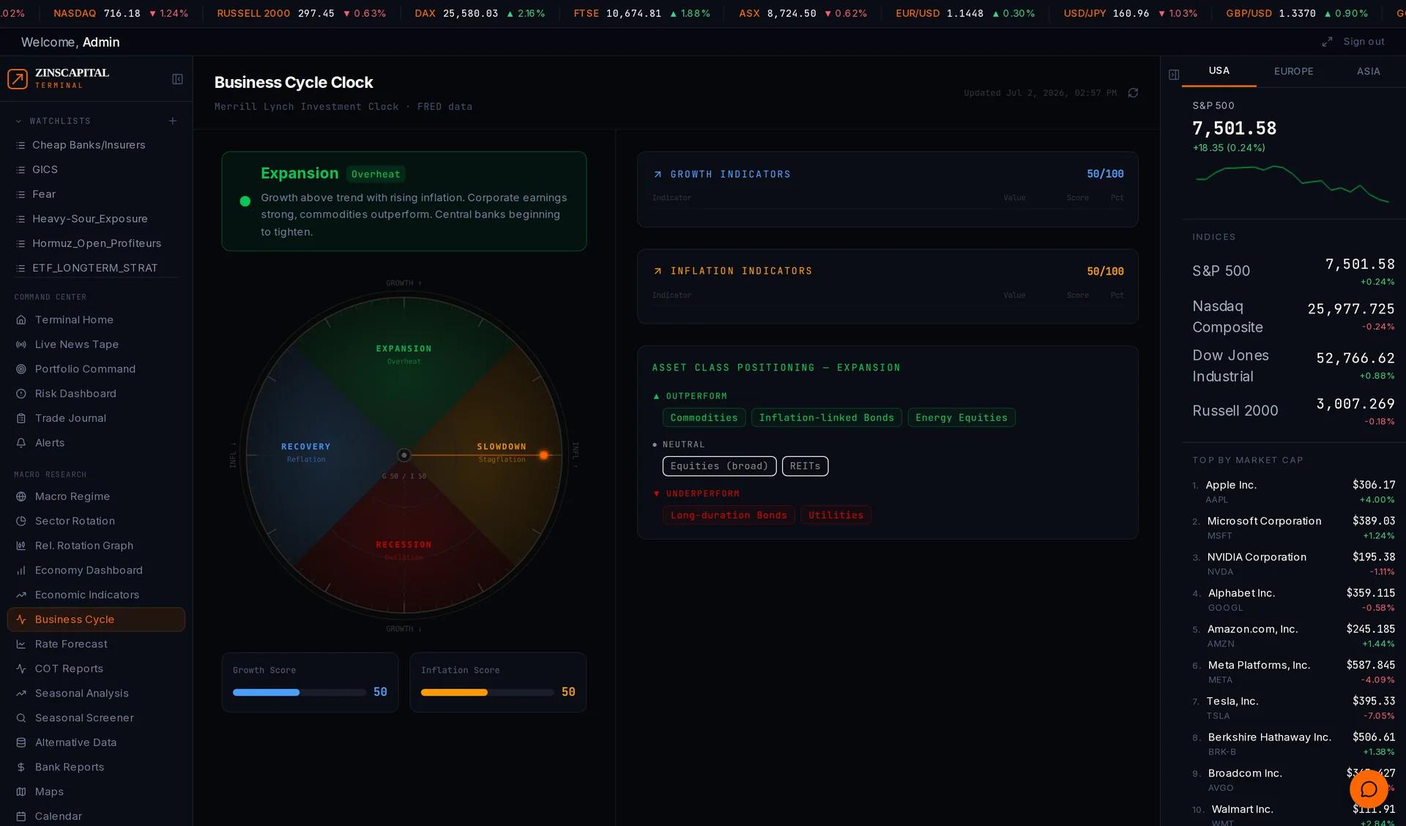Select Dow Jones Industrial index row
This screenshot has height=826, width=1406.
coord(1293,365)
